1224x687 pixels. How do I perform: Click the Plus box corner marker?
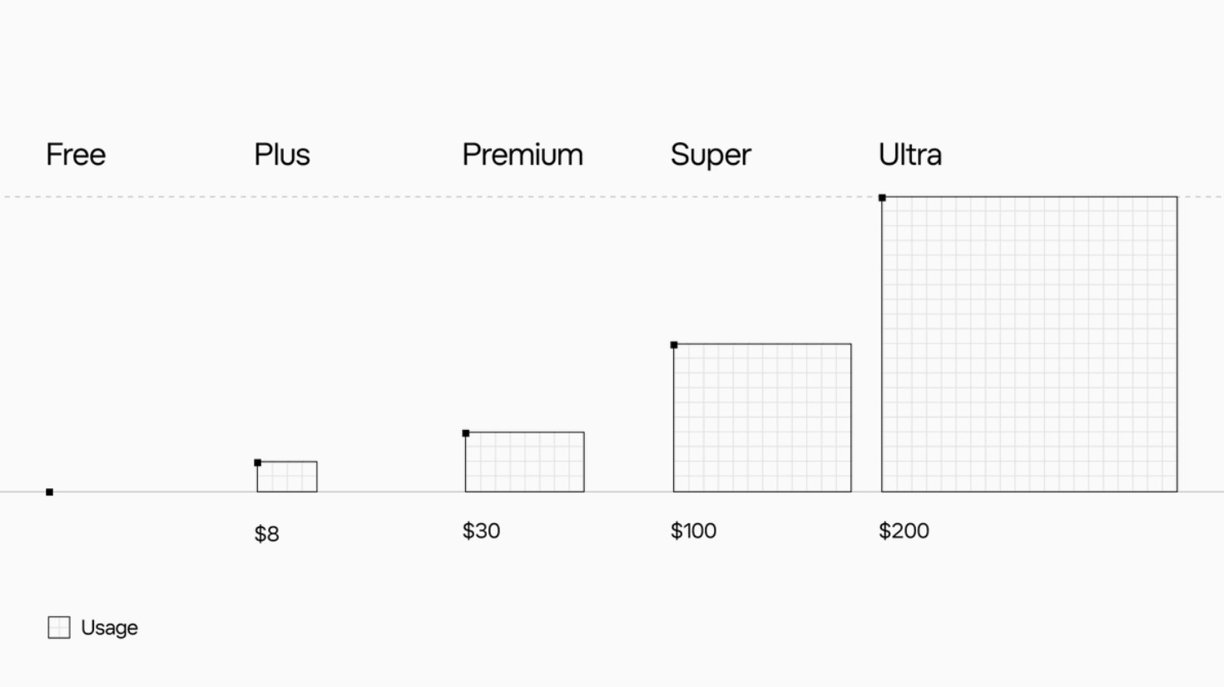pos(258,462)
